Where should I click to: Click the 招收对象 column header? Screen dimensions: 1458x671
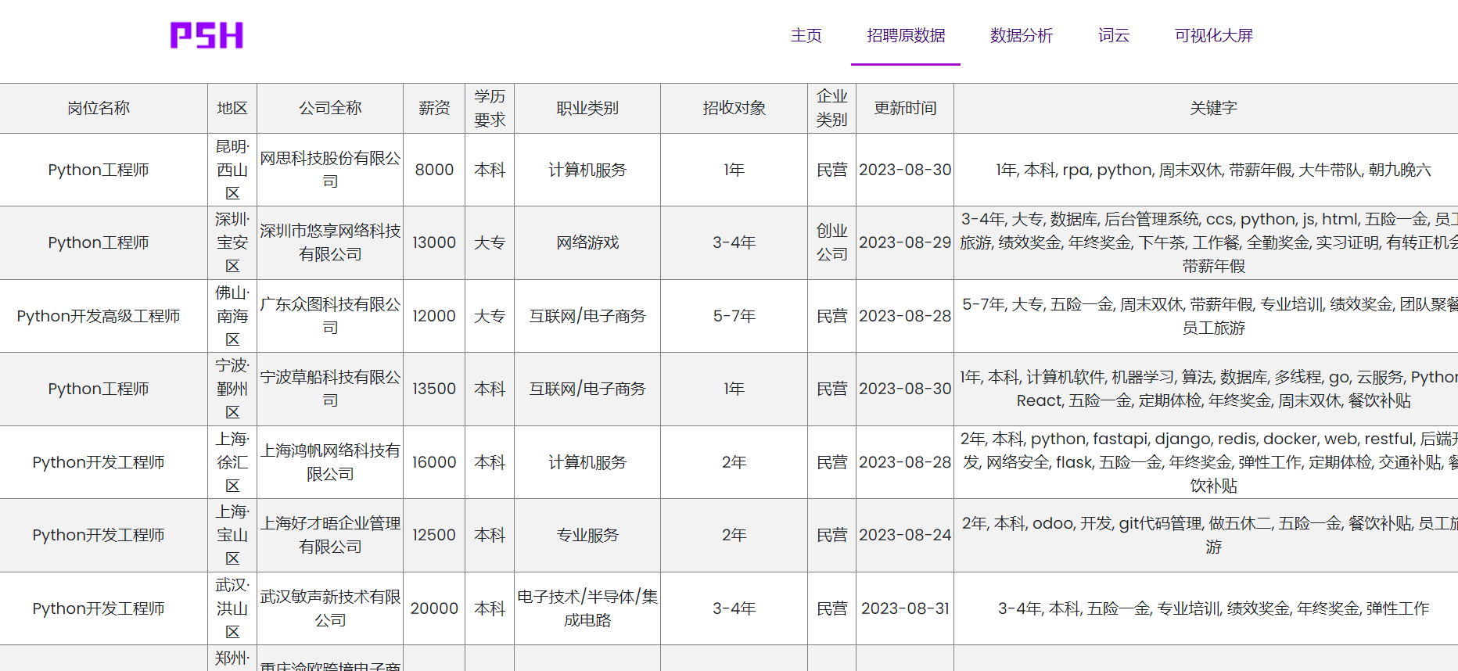tap(734, 108)
